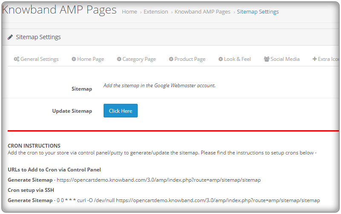Image resolution: width=341 pixels, height=214 pixels.
Task: Open Knowband AMP Pages breadcrumb link
Action: click(x=202, y=12)
